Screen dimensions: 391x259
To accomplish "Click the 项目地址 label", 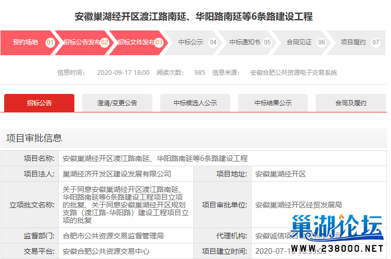I will pyautogui.click(x=232, y=174).
